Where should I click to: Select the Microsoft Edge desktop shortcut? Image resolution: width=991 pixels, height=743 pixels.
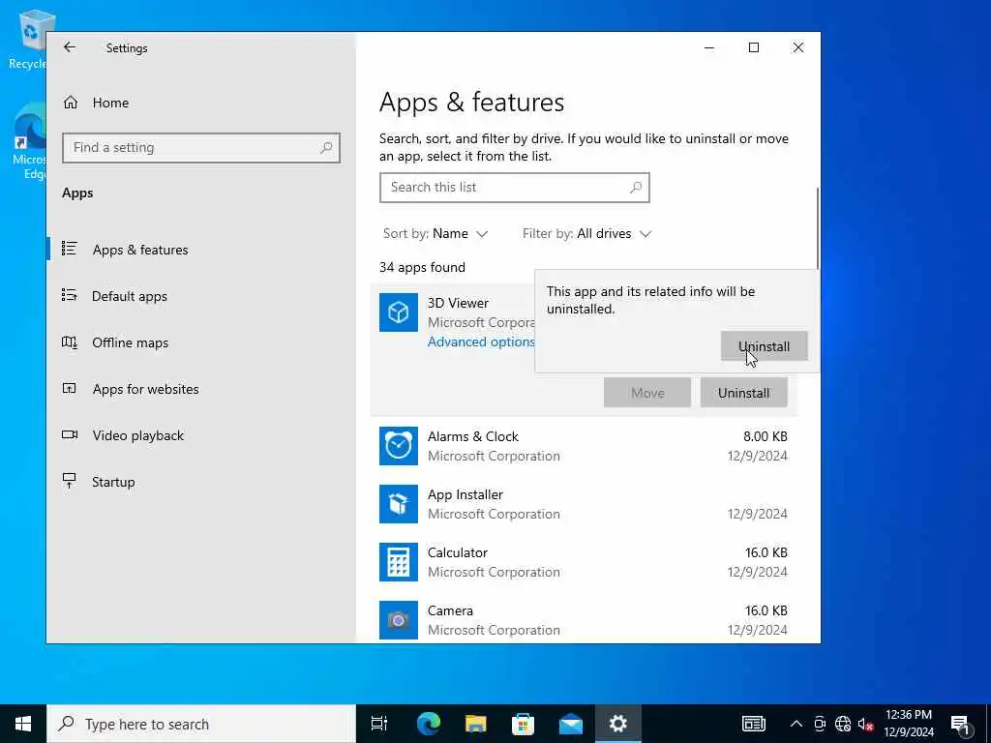(x=29, y=141)
